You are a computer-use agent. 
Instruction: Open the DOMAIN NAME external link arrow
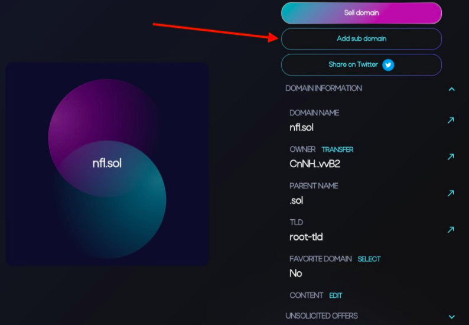(451, 121)
